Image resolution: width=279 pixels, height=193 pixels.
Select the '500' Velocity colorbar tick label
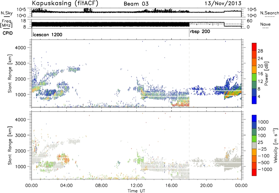[x=262, y=129]
